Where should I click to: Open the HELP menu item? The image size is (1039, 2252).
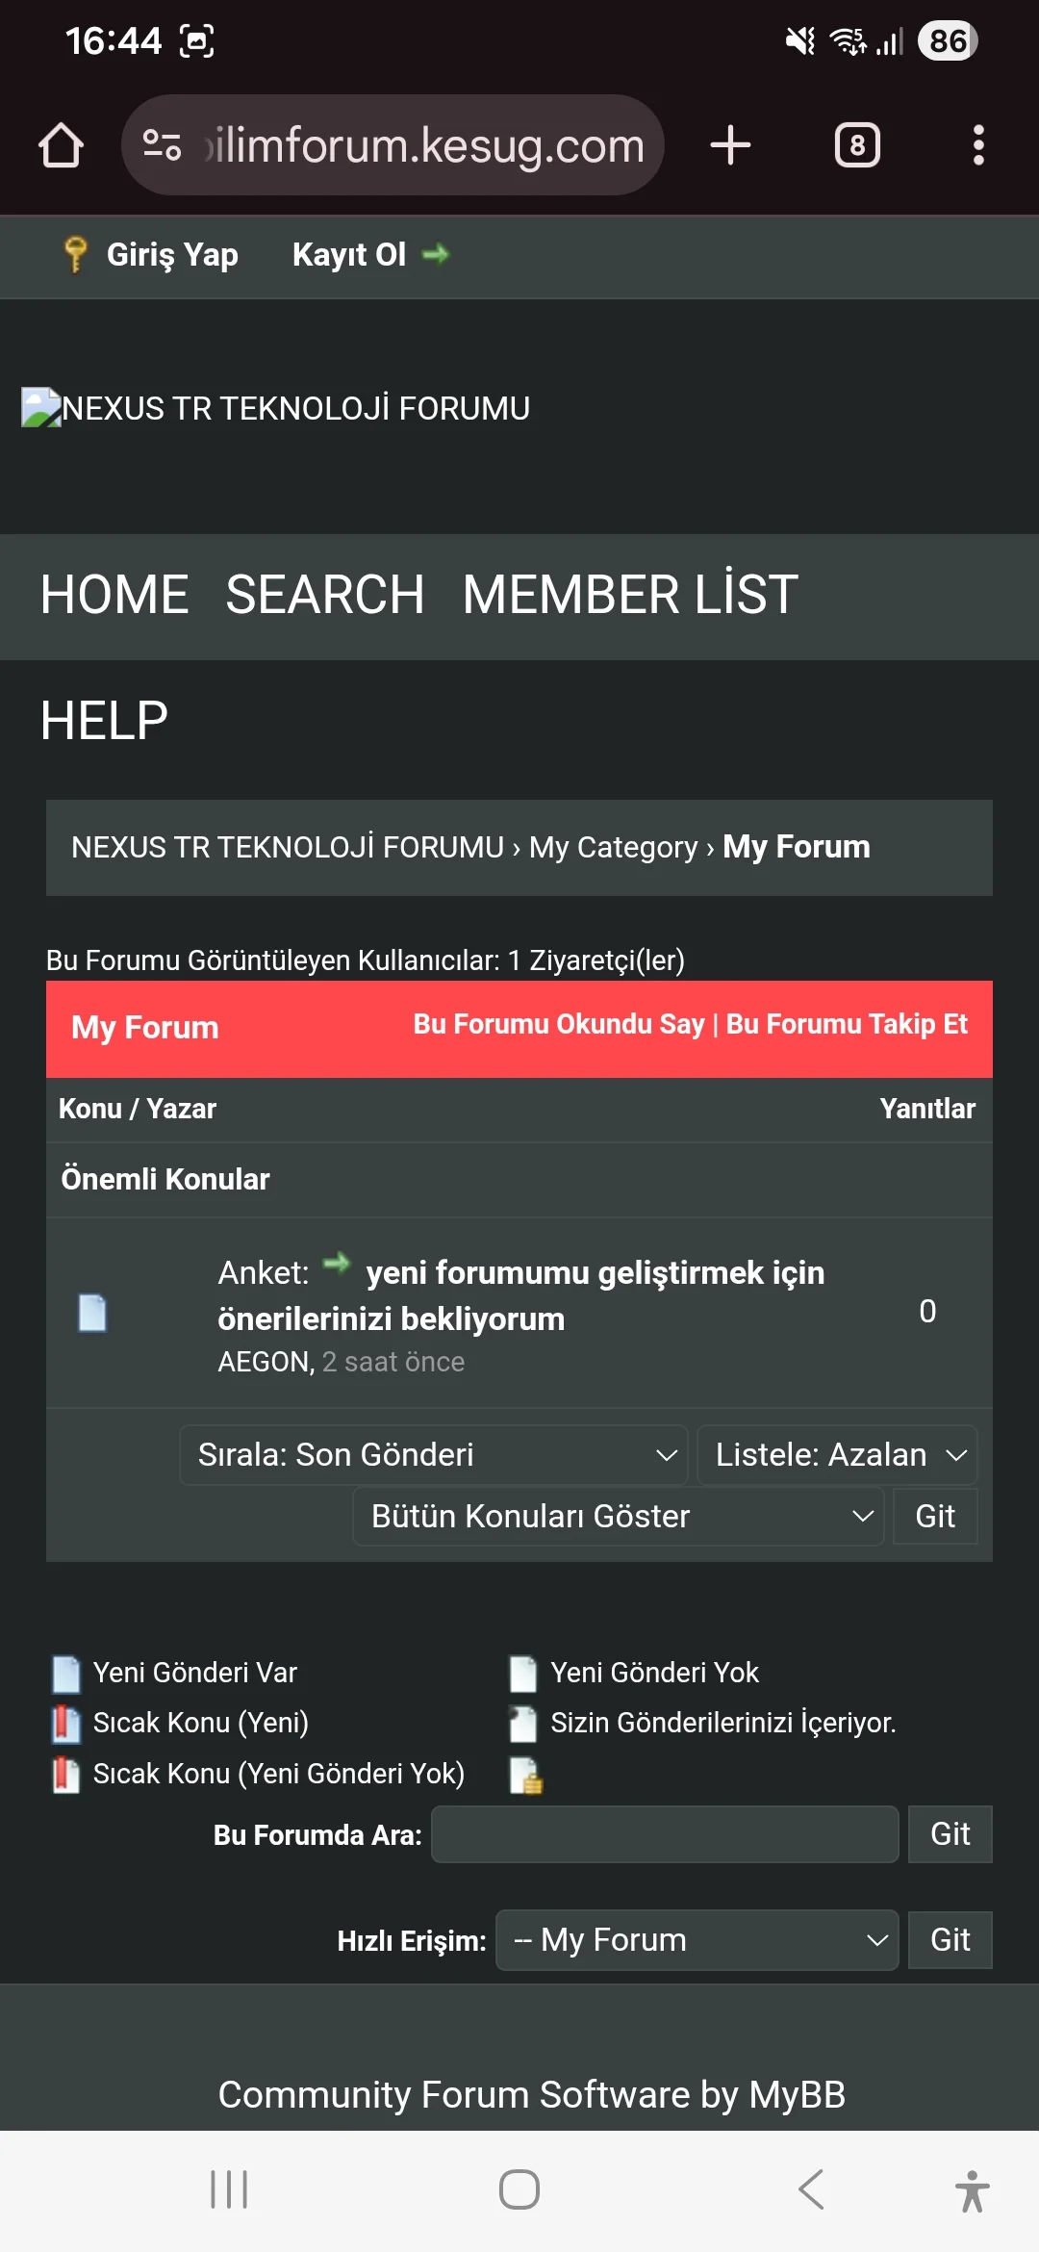pyautogui.click(x=104, y=721)
